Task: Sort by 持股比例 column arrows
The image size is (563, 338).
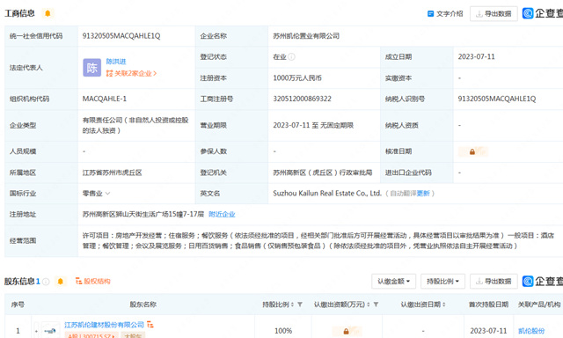Action: click(292, 305)
